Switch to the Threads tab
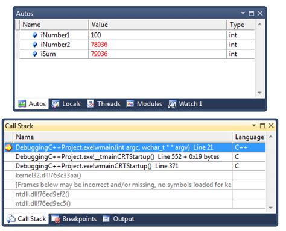This screenshot has width=286, height=231. click(104, 104)
